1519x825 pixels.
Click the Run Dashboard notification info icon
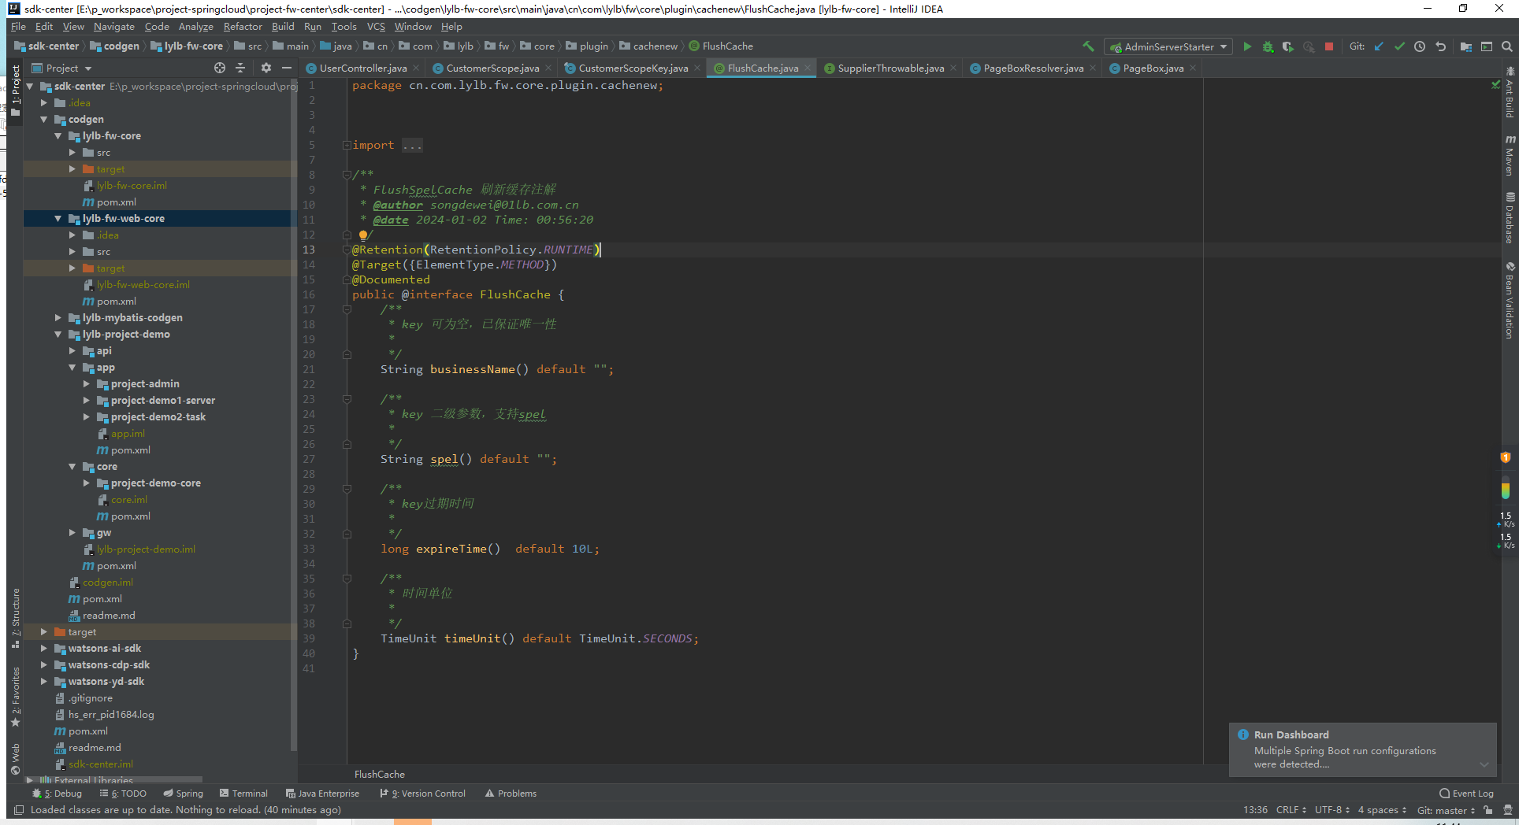click(1243, 734)
